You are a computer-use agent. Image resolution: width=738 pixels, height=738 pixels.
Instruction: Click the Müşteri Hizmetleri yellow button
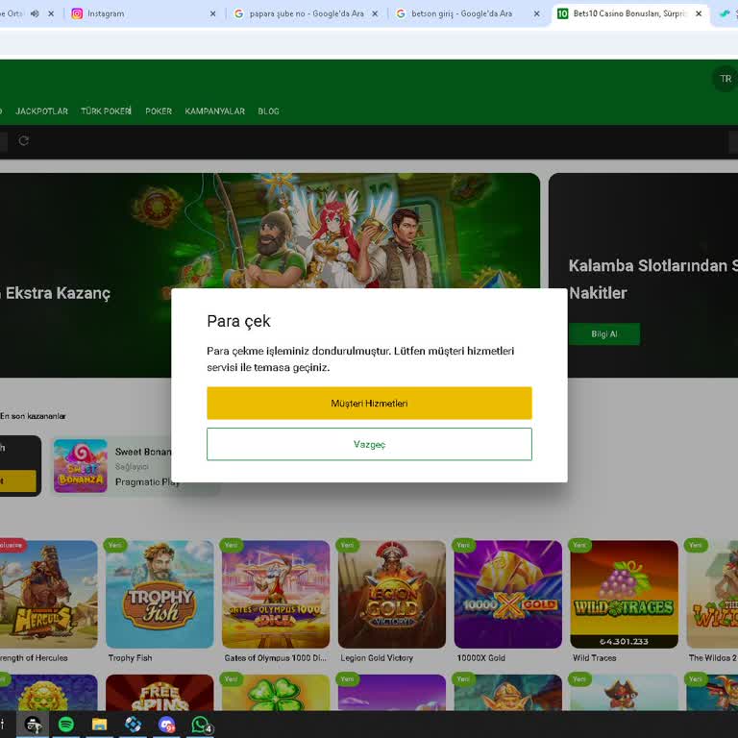point(369,403)
